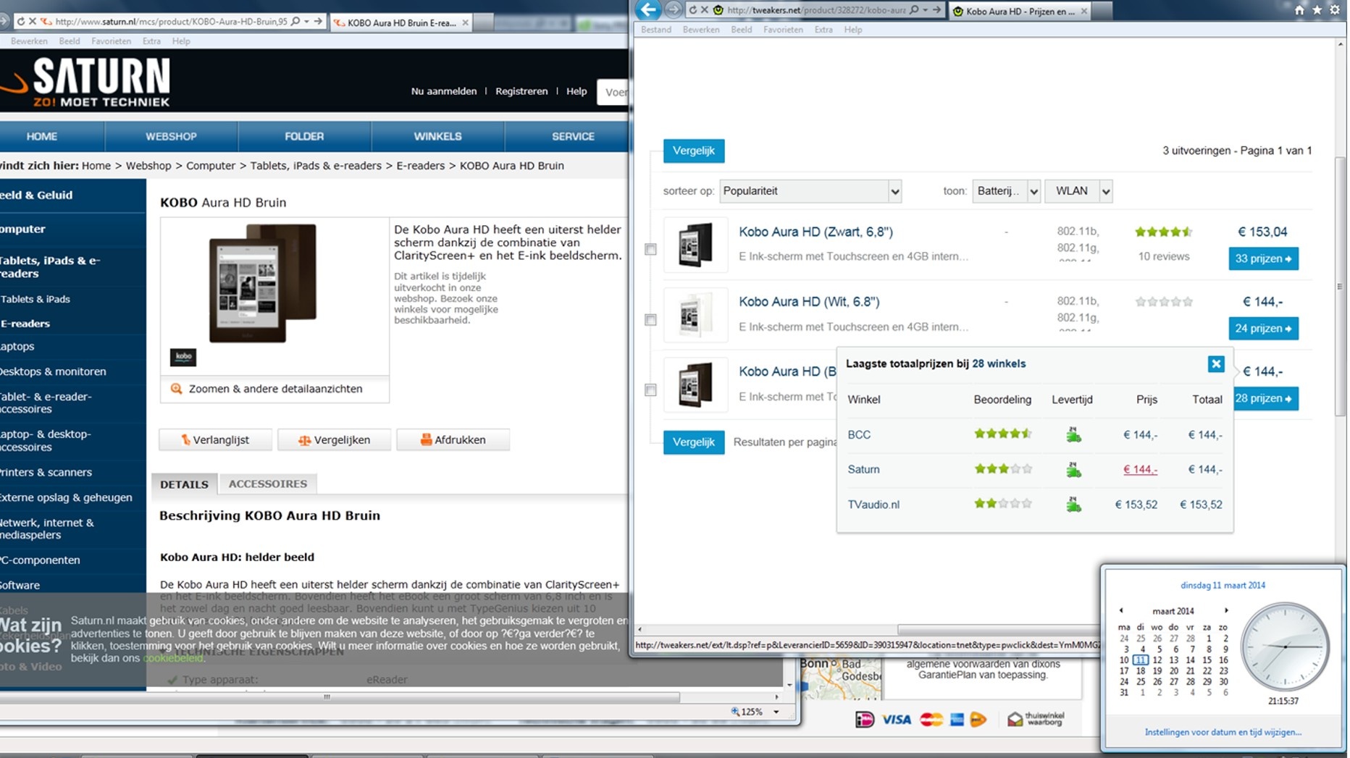Close the Kobo Aura HD Tweakers tab

(1083, 11)
